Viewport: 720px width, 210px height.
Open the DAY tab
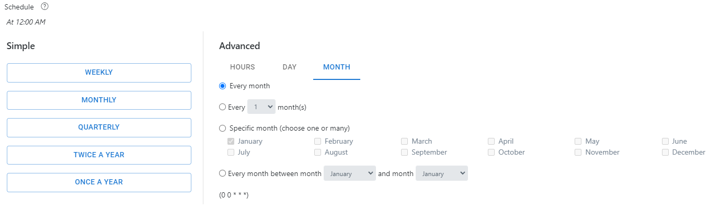point(290,67)
